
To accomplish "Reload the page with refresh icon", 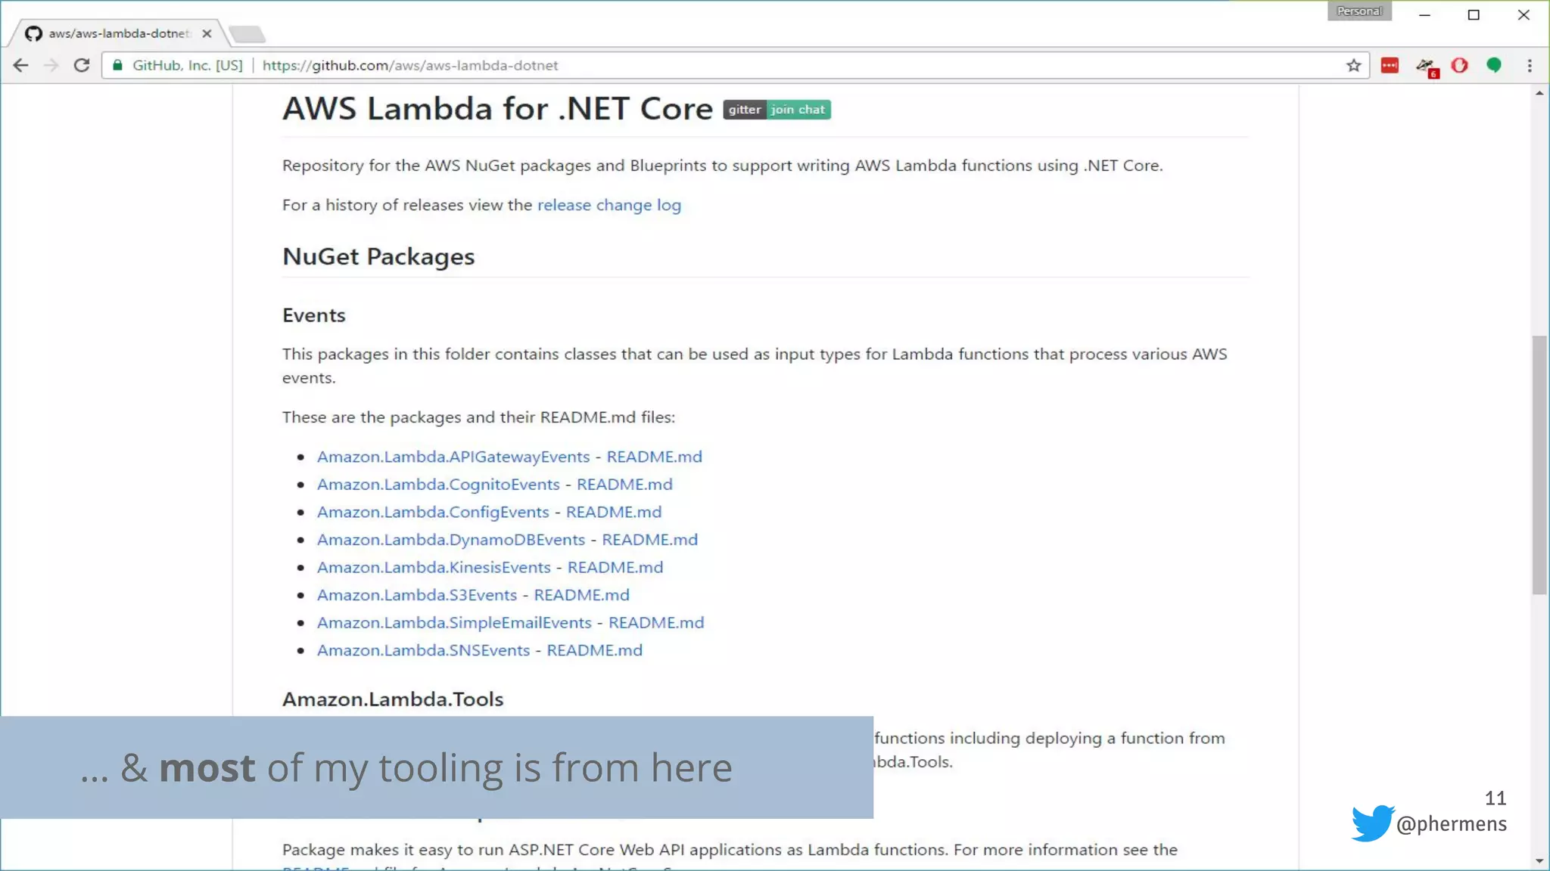I will pyautogui.click(x=82, y=66).
